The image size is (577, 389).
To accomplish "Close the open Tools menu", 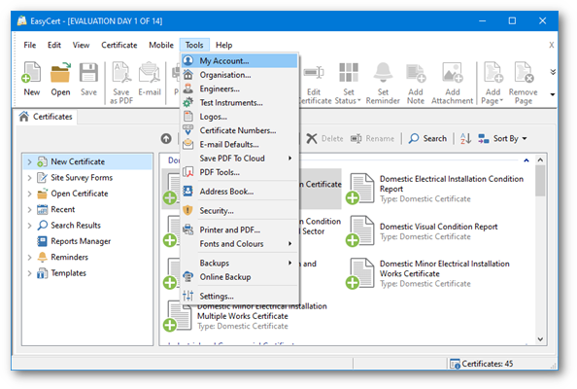I will [x=194, y=45].
